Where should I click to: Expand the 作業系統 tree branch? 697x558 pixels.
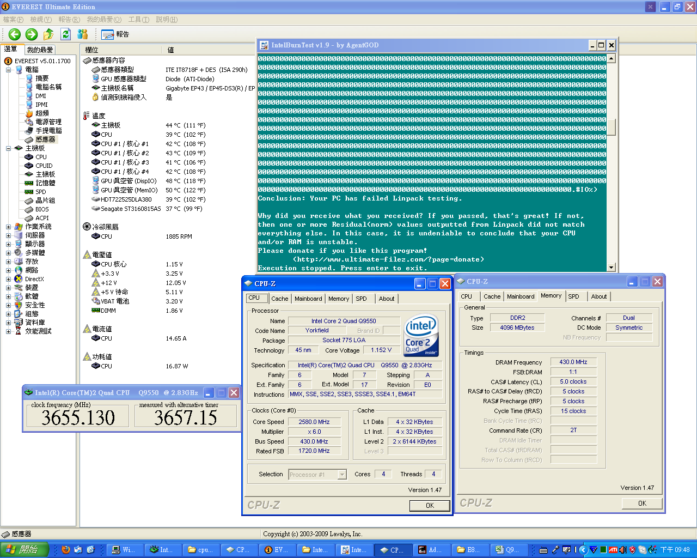(x=9, y=227)
